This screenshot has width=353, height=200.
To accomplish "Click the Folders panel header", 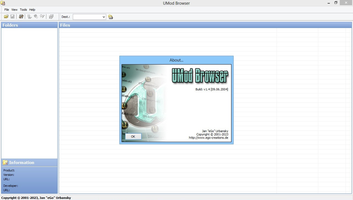I will (10, 25).
